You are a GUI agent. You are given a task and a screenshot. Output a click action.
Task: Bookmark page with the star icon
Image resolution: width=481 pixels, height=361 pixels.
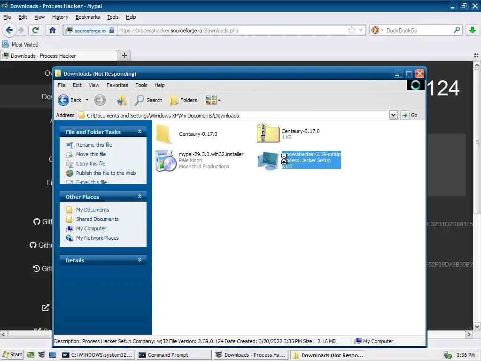(351, 30)
